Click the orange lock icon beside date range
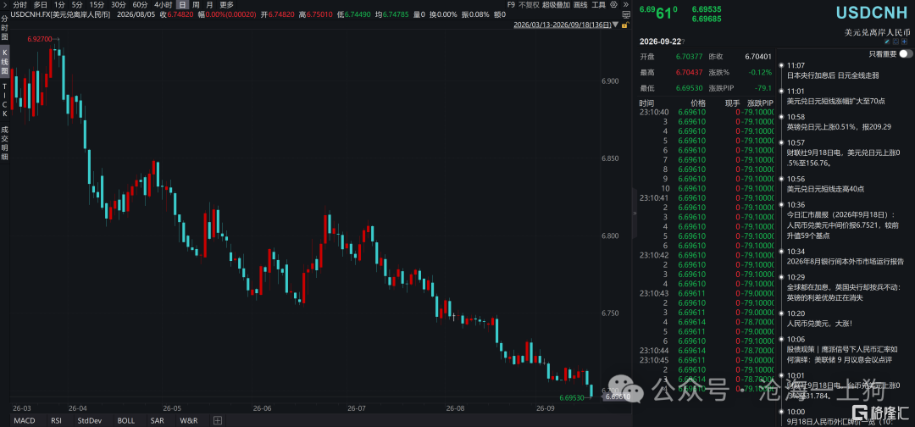915x427 pixels. click(x=625, y=25)
